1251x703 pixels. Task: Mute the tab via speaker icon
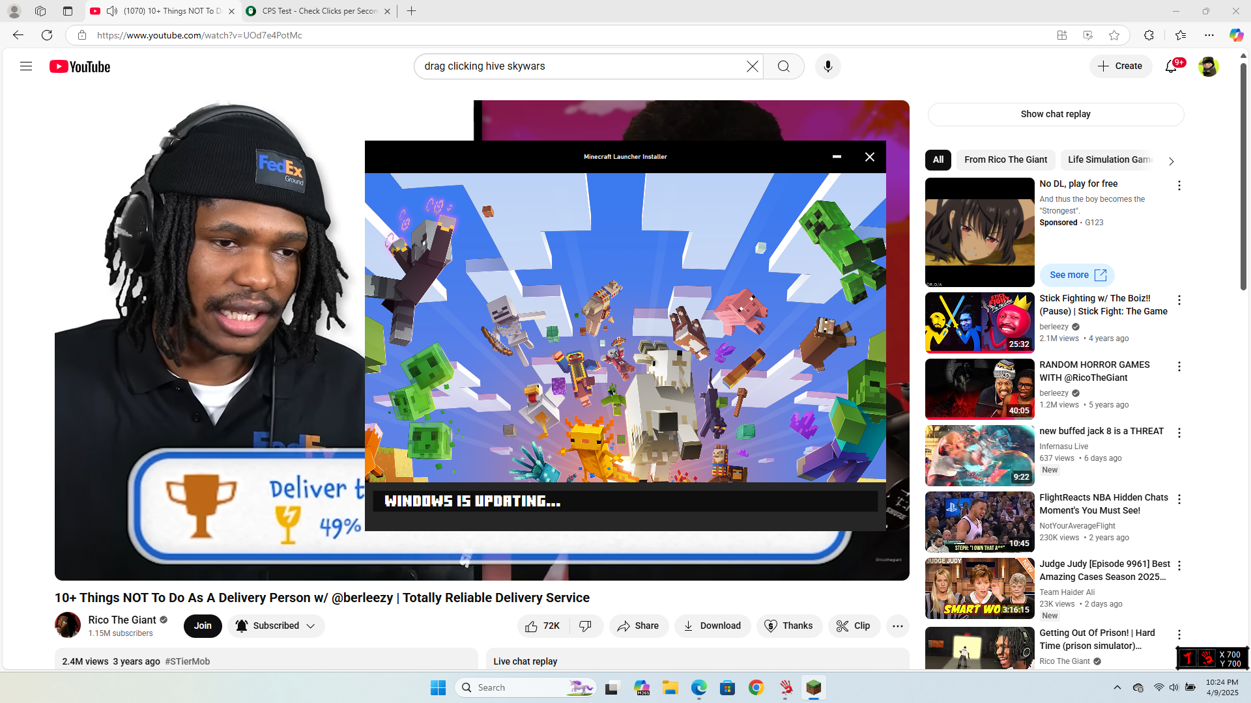[112, 11]
